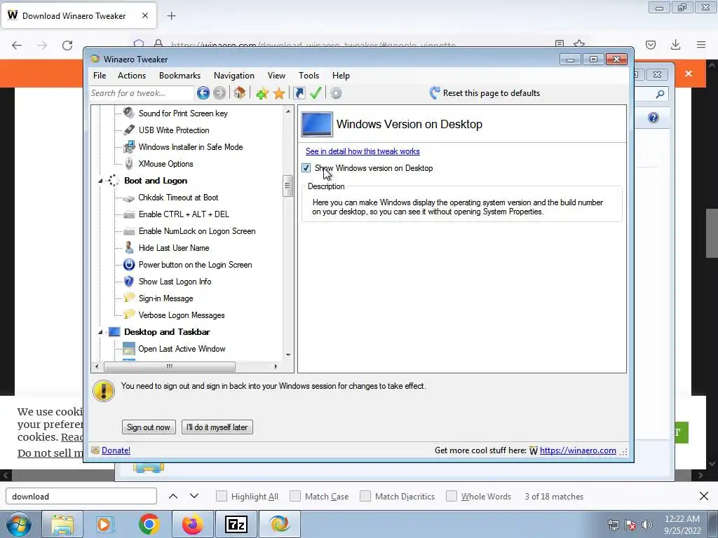Jump to next find match arrow
The width and height of the screenshot is (718, 538).
[x=194, y=497]
